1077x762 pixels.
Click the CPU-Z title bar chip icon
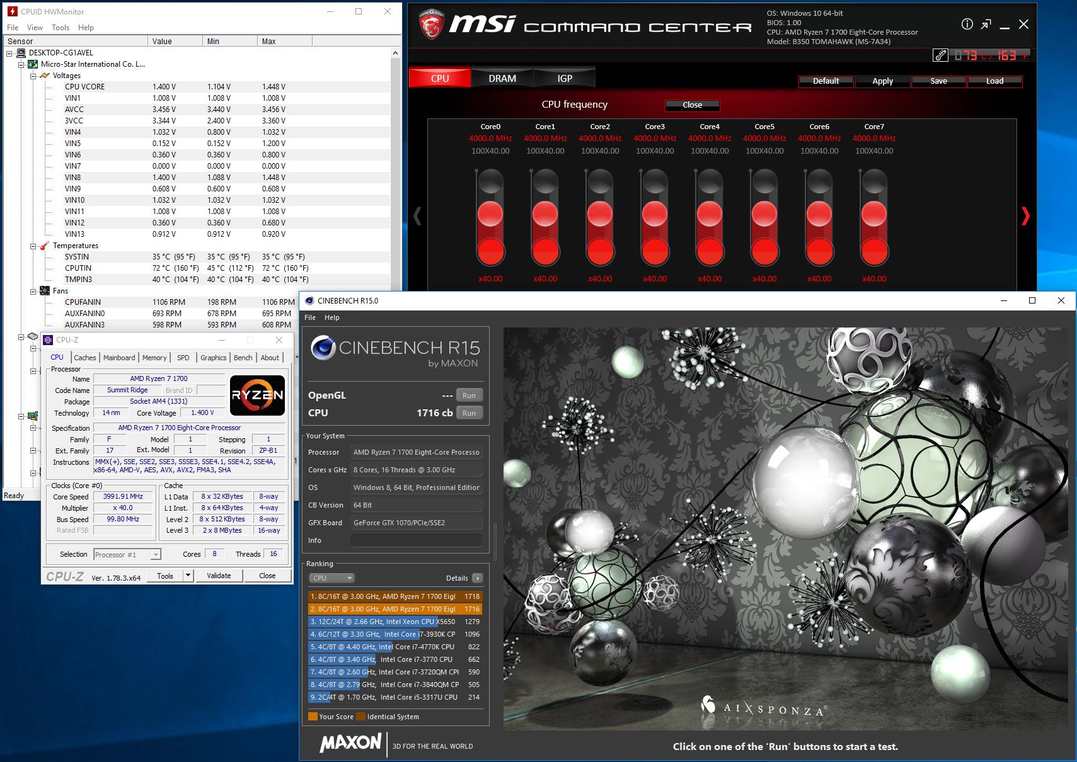[48, 340]
